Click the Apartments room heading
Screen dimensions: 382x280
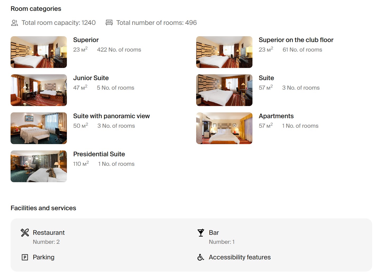point(276,116)
